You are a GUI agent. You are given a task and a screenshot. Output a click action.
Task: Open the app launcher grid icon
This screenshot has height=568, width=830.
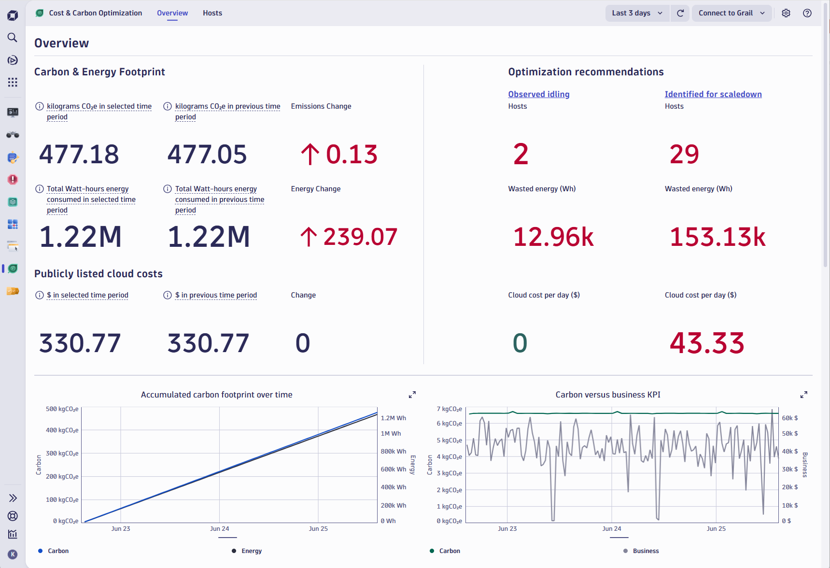coord(12,82)
